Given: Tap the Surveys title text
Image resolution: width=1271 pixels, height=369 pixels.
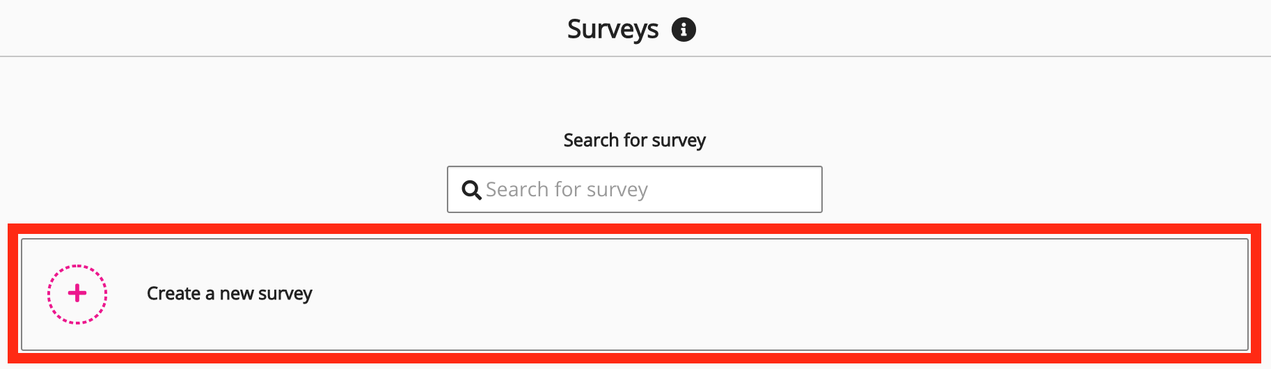Looking at the screenshot, I should 613,30.
